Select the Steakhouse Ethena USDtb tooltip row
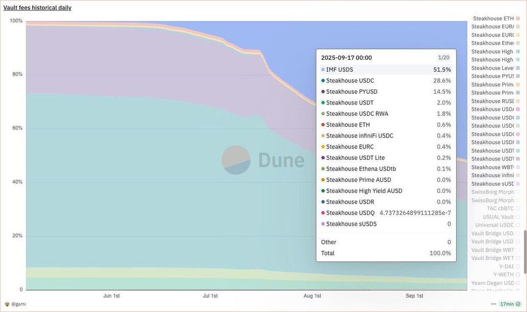The height and width of the screenshot is (312, 527). (386, 169)
